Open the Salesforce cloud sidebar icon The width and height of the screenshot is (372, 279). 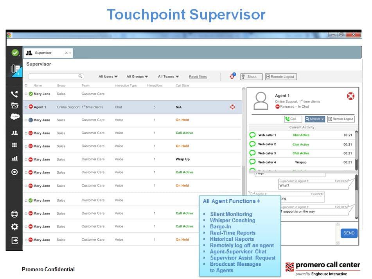pos(15,116)
